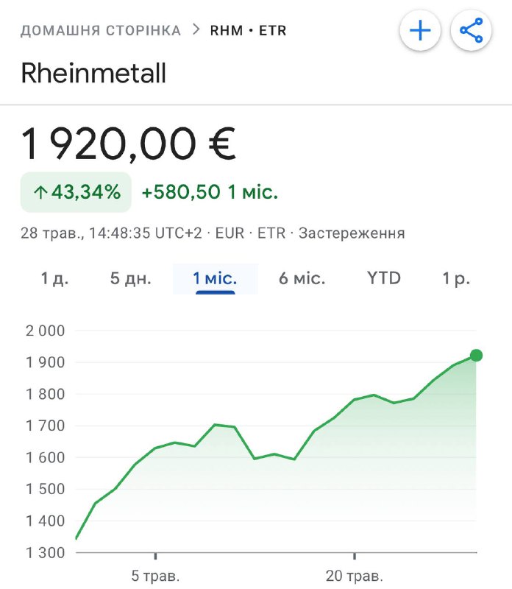
Task: Click the 20 трав. axis tick marker
Action: tap(355, 556)
